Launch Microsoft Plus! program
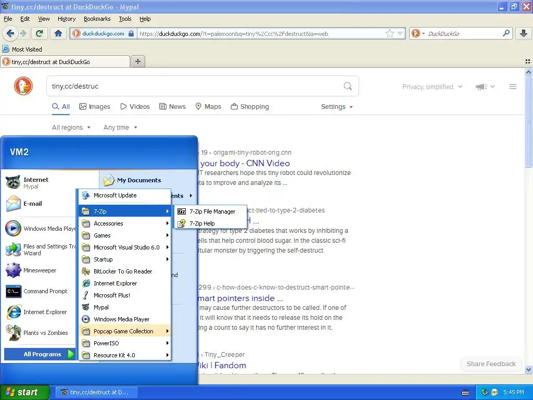Image resolution: width=533 pixels, height=400 pixels. [125, 295]
